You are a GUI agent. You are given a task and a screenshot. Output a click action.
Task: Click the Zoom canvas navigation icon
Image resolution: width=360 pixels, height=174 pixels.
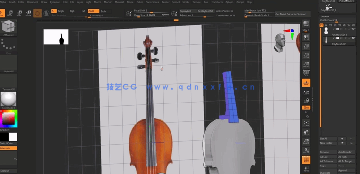[306, 46]
